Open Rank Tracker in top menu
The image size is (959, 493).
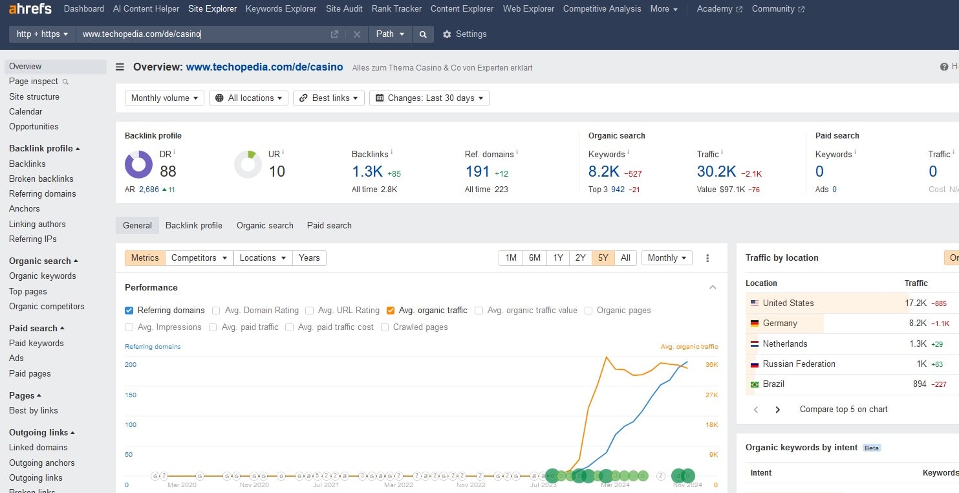click(x=396, y=9)
